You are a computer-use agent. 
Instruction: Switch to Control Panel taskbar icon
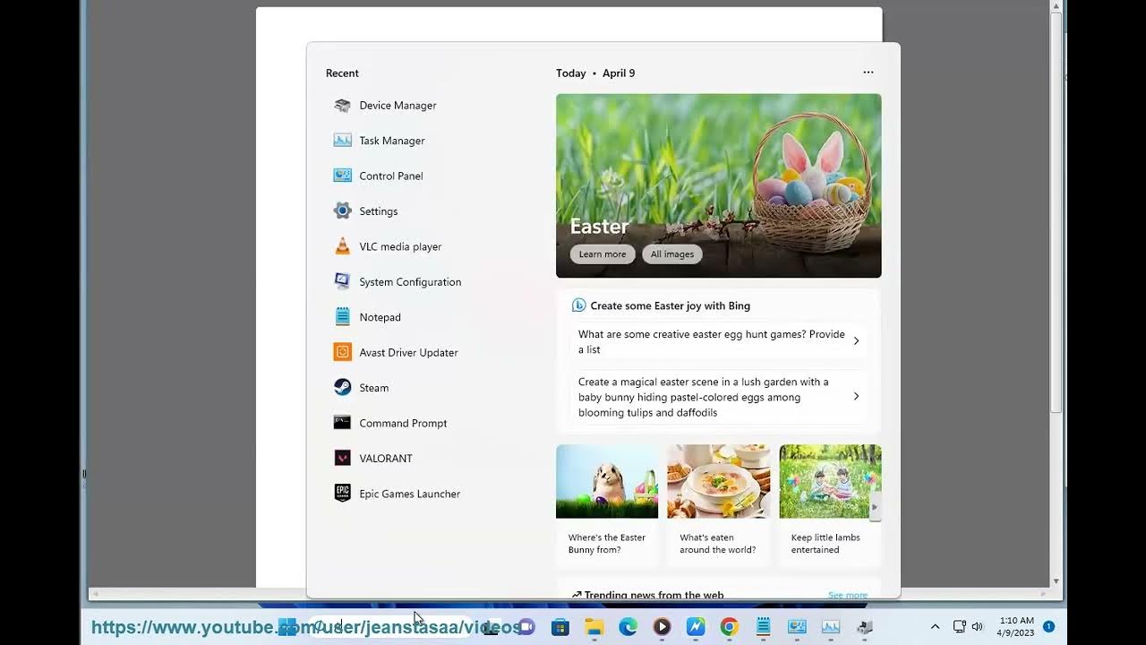coord(797,627)
